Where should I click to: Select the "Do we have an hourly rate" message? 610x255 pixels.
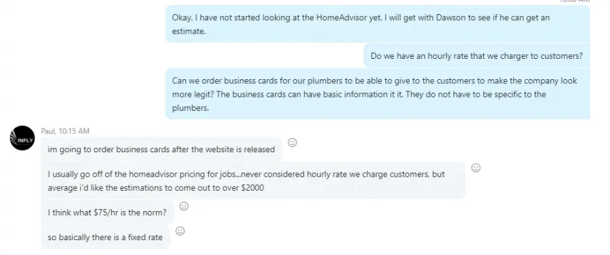tap(476, 56)
